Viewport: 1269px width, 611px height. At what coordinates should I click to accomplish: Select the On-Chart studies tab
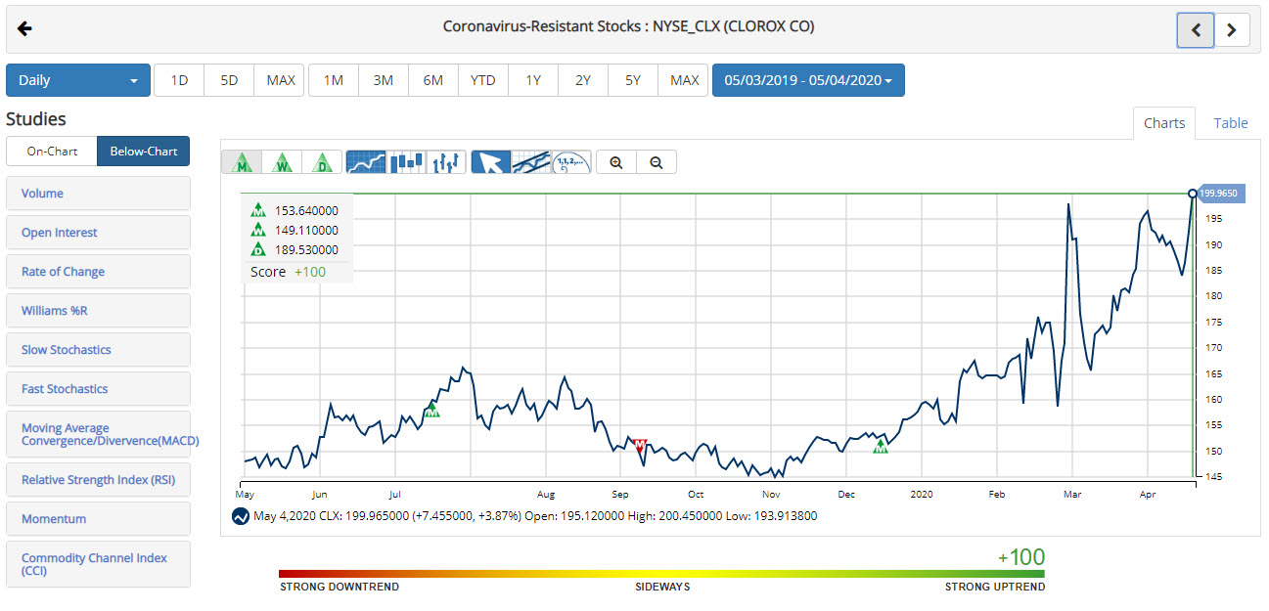[52, 152]
